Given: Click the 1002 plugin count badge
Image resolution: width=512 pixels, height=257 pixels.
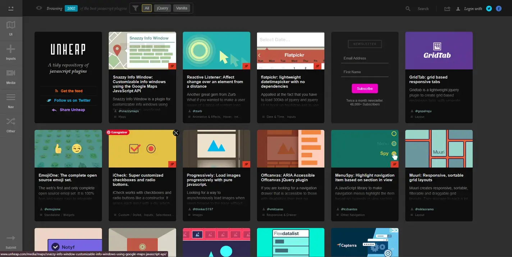Looking at the screenshot, I should pos(71,8).
